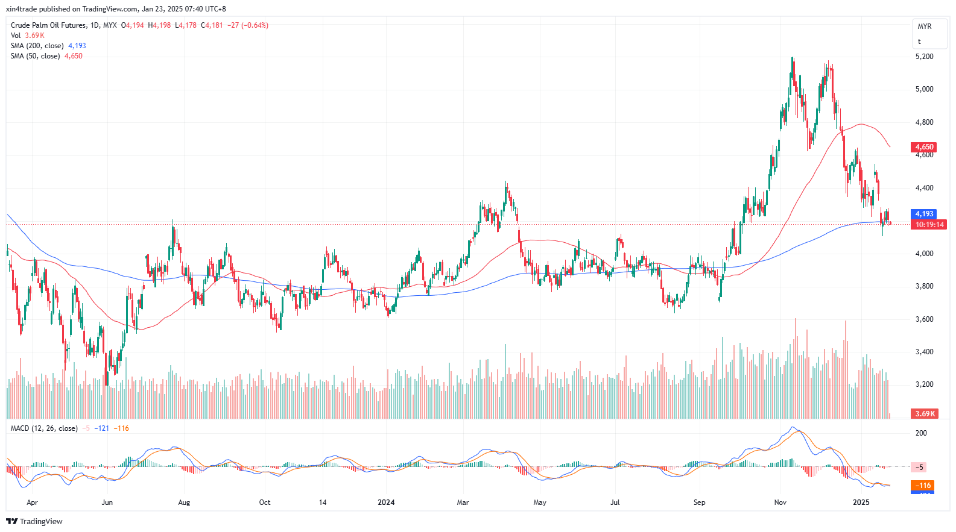Click the 10:19:14 countdown price label
The width and height of the screenshot is (956, 532).
click(929, 225)
